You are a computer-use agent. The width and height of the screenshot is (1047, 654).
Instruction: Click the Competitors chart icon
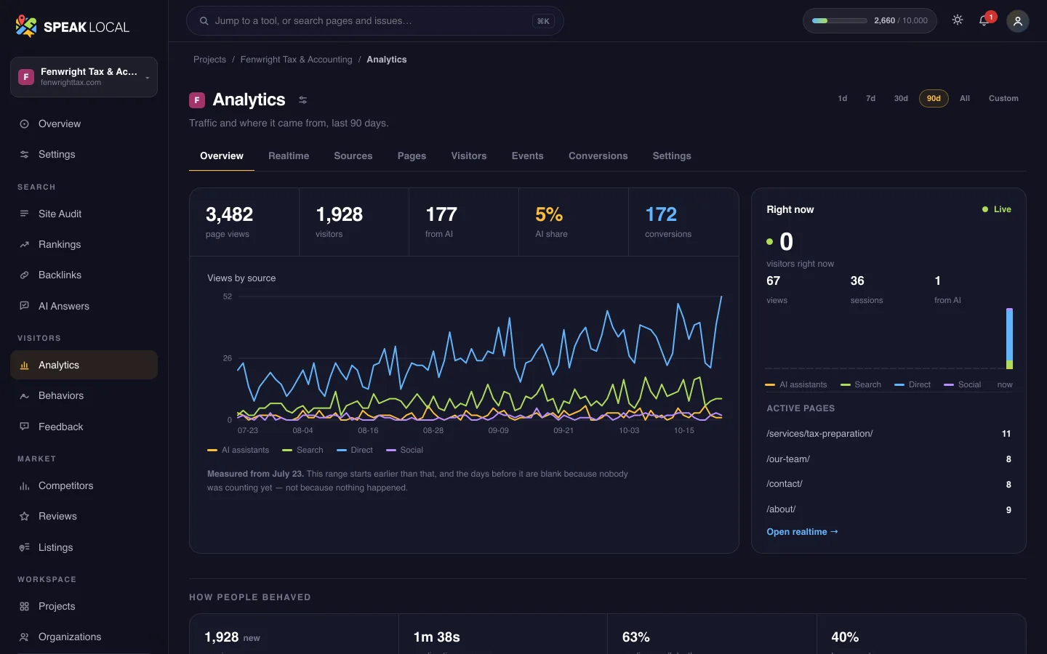coord(24,486)
